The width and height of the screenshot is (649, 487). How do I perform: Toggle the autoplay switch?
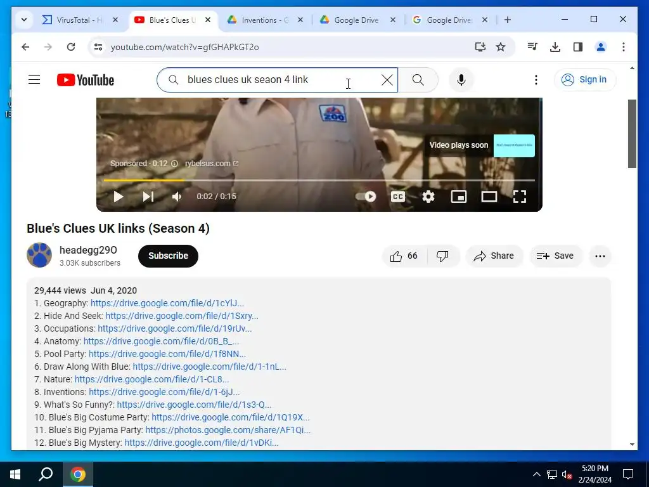click(366, 197)
